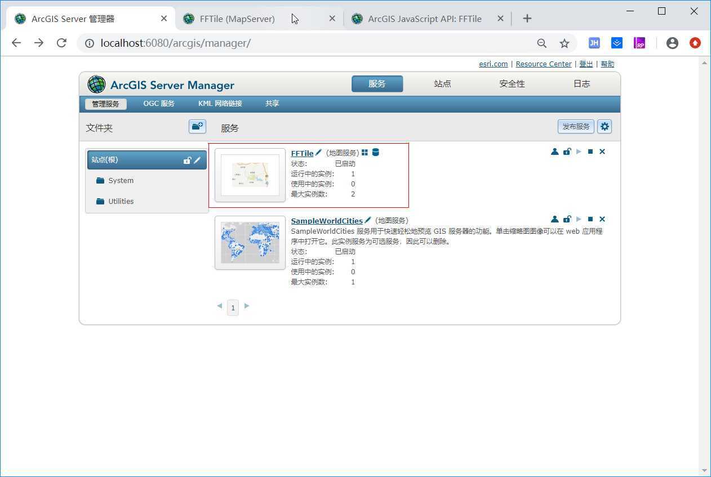
Task: Go to next page arrow in pagination
Action: tap(247, 306)
